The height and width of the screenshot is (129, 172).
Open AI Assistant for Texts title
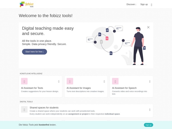tap(32, 88)
